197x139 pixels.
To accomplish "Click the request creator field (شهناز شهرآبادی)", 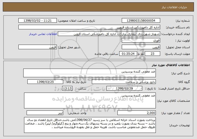I will [x=109, y=34].
